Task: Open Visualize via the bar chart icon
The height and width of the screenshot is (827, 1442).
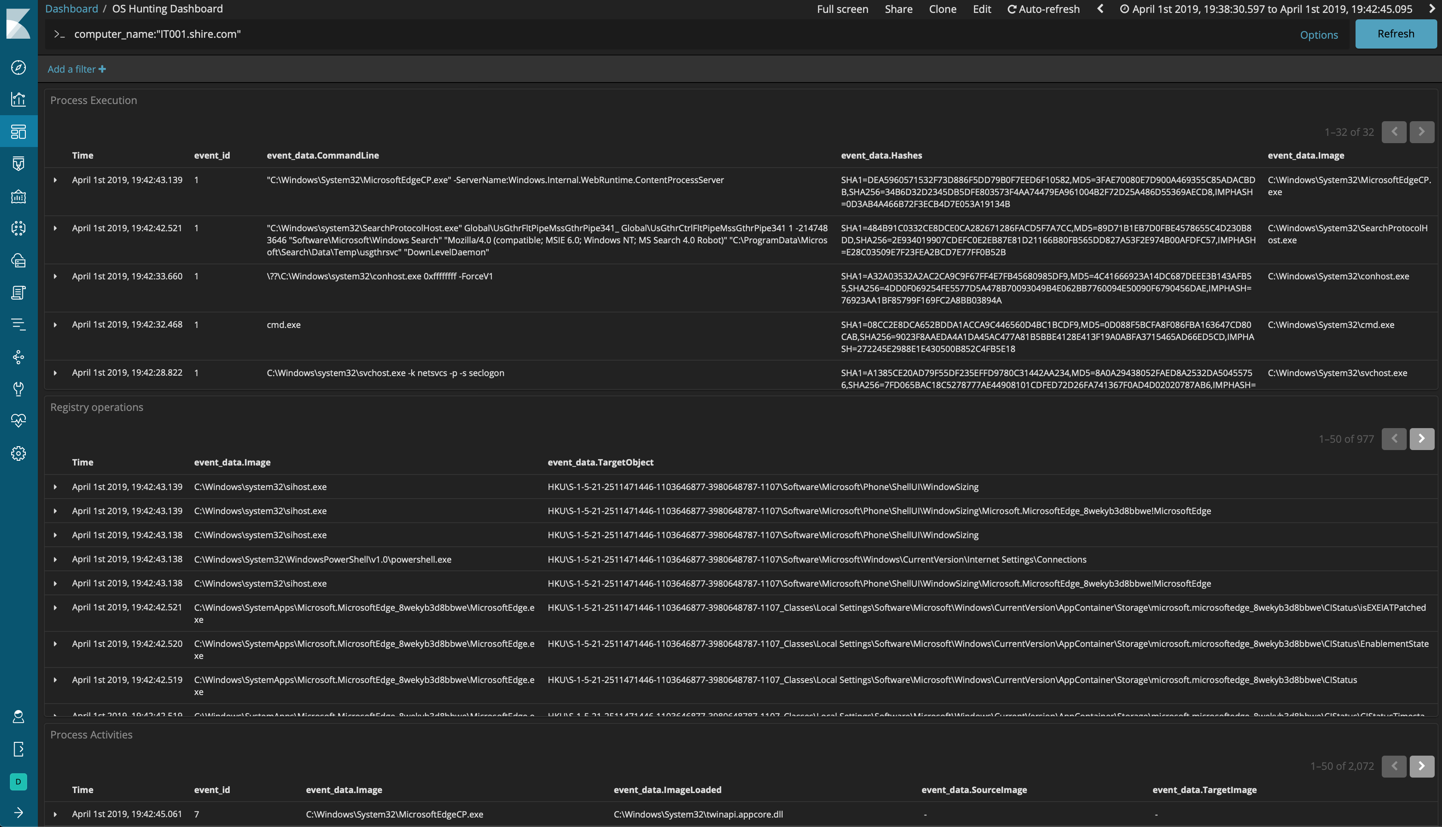Action: [18, 99]
